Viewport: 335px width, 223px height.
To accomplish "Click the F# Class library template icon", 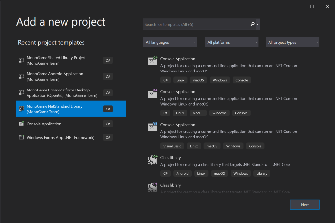I will pyautogui.click(x=153, y=187).
